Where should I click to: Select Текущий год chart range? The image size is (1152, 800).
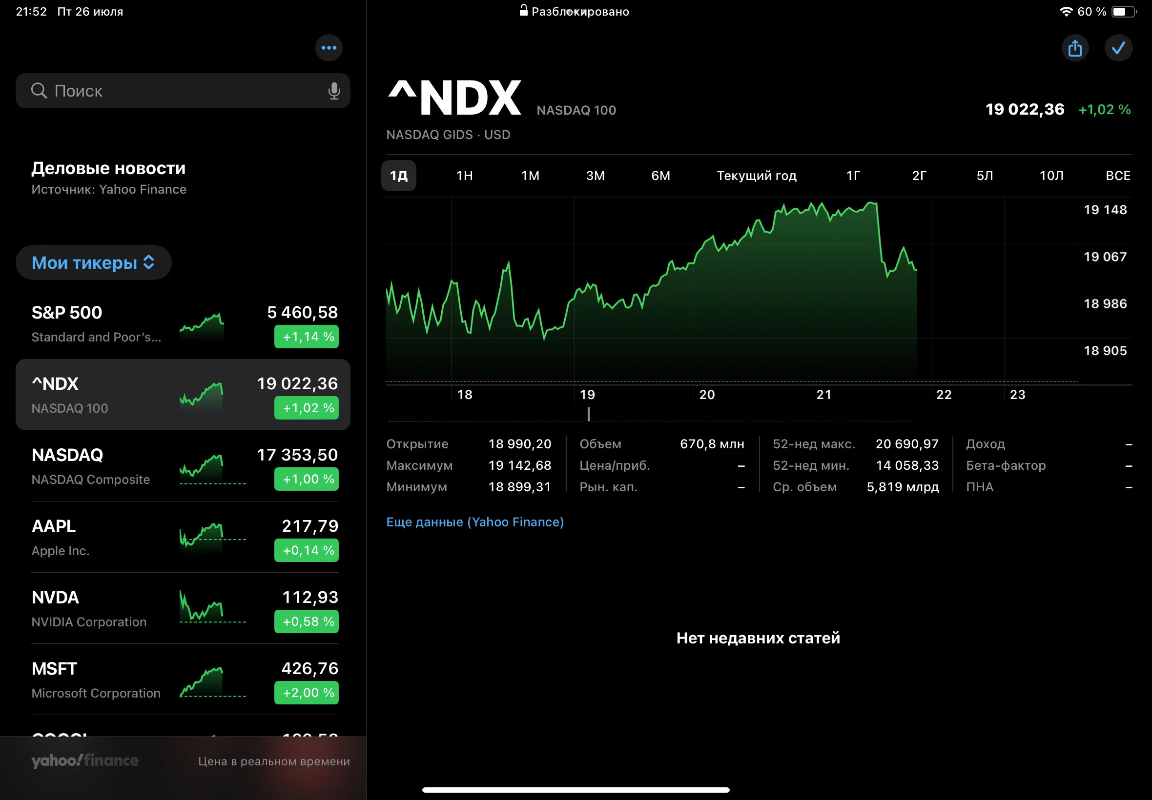tap(756, 176)
